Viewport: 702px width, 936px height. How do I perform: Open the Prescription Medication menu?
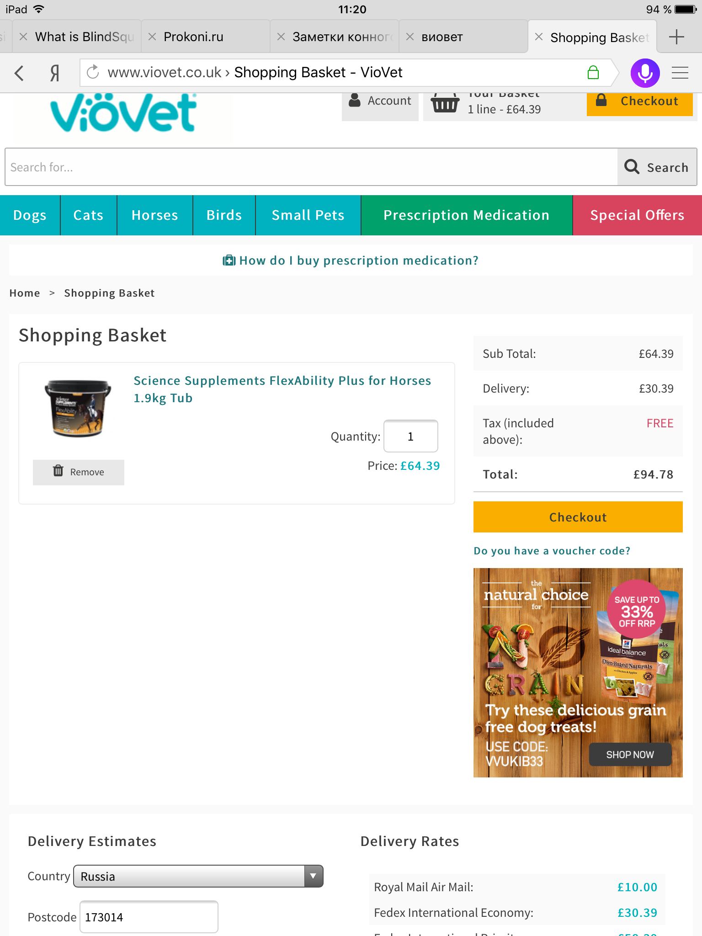467,215
